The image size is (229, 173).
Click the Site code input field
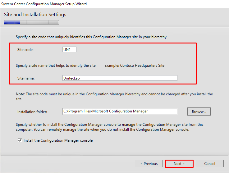point(69,49)
